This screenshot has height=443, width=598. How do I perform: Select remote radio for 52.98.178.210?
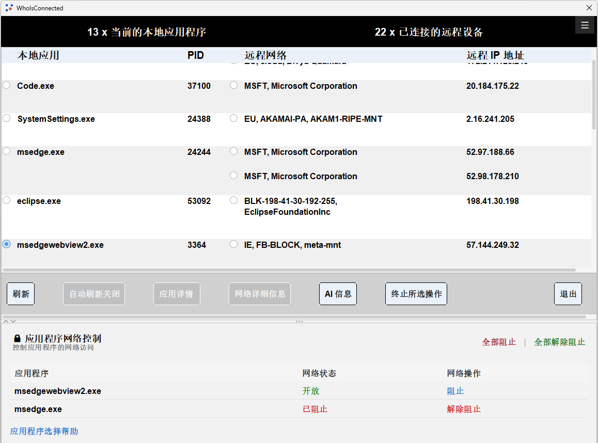pyautogui.click(x=234, y=176)
